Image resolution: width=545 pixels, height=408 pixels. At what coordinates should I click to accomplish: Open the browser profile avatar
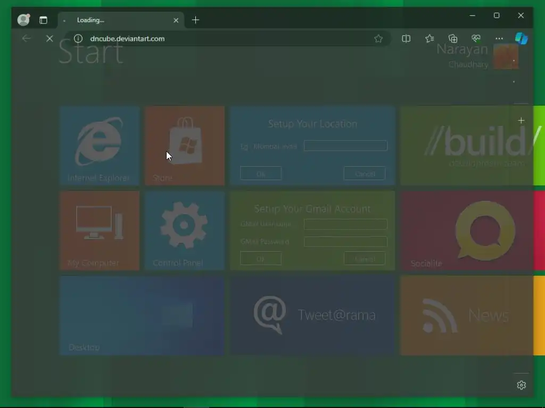(x=23, y=20)
